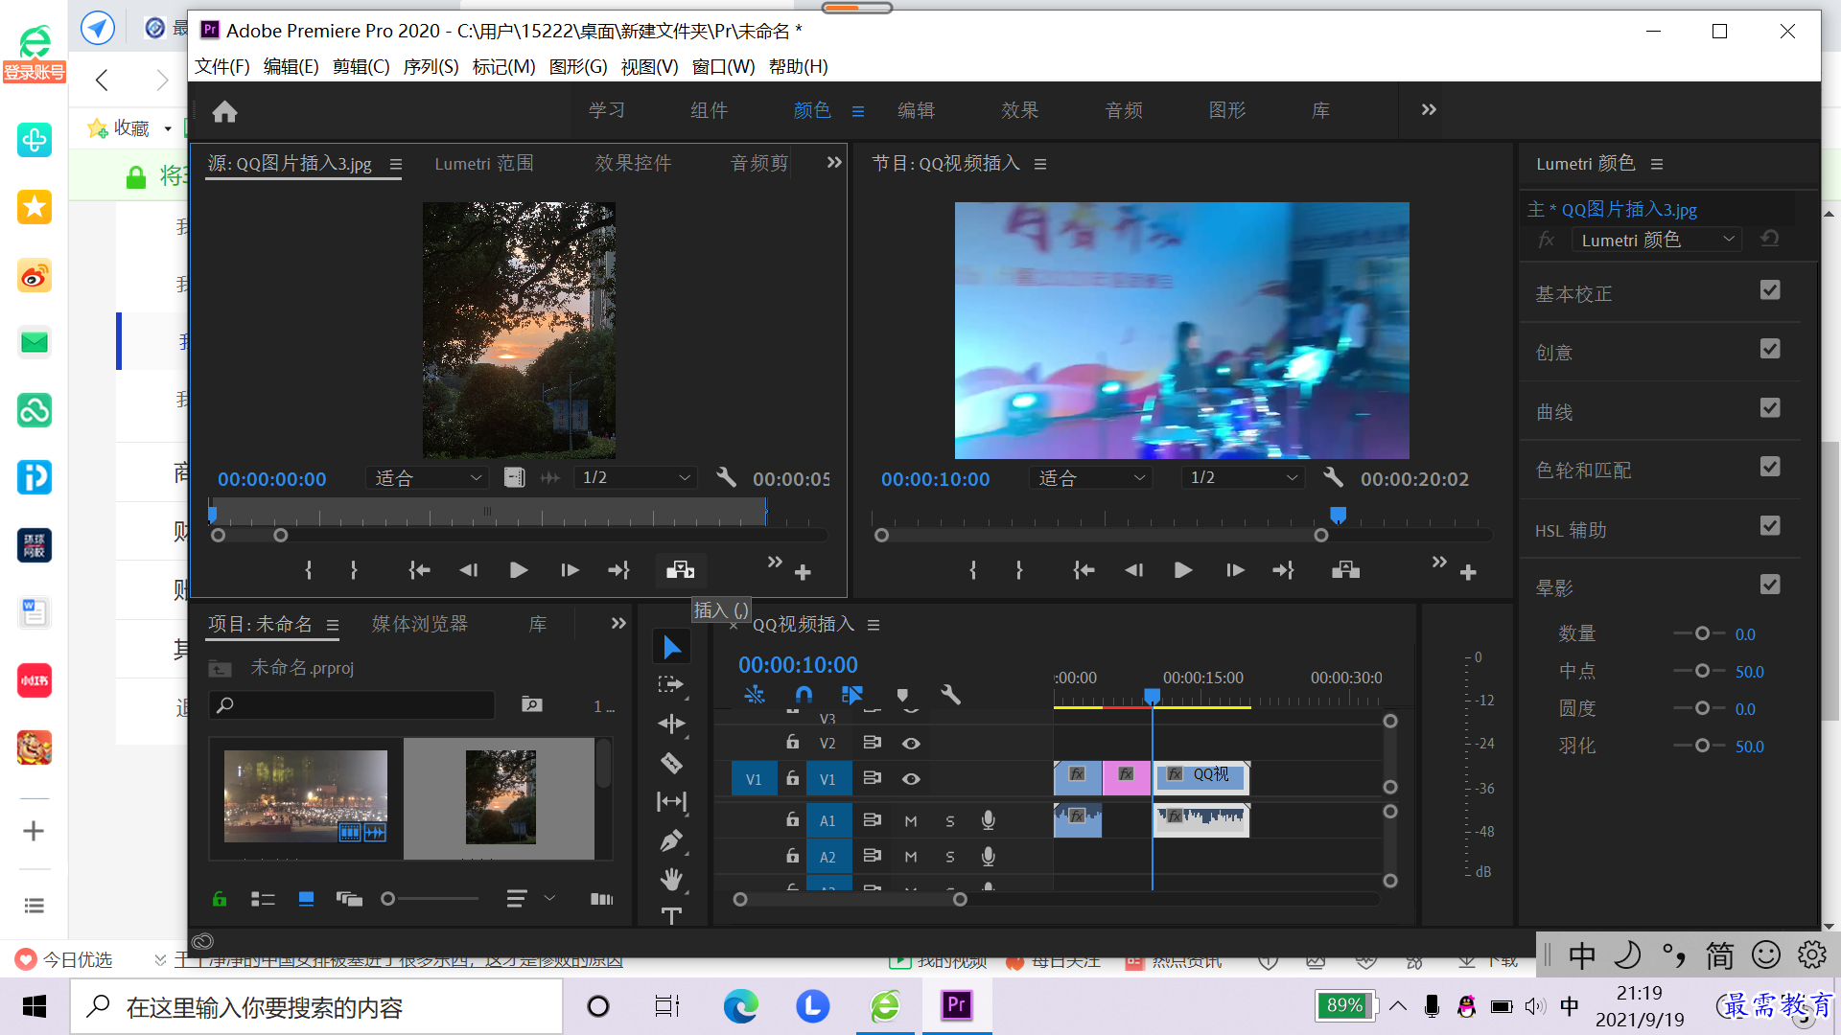Open the Lumetri 颜色 effect dropdown
The height and width of the screenshot is (1035, 1841).
point(1657,240)
